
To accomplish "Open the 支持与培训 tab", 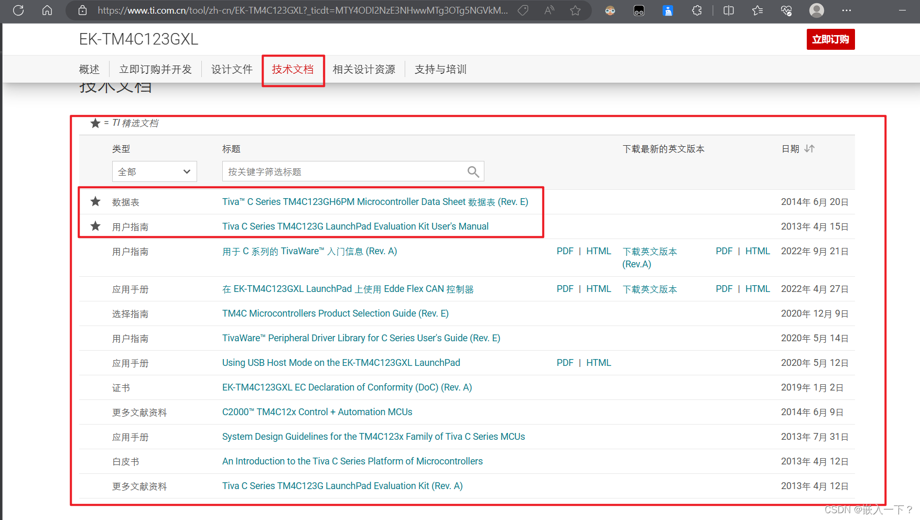I will (440, 69).
